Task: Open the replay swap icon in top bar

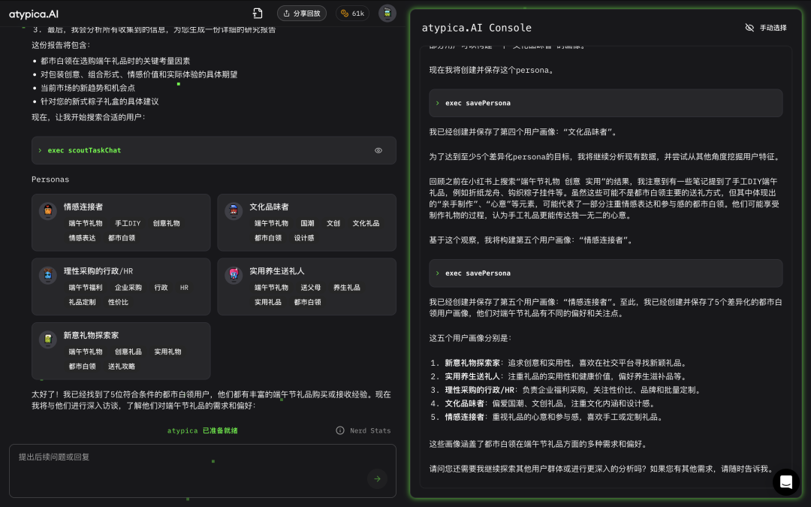Action: coord(257,13)
